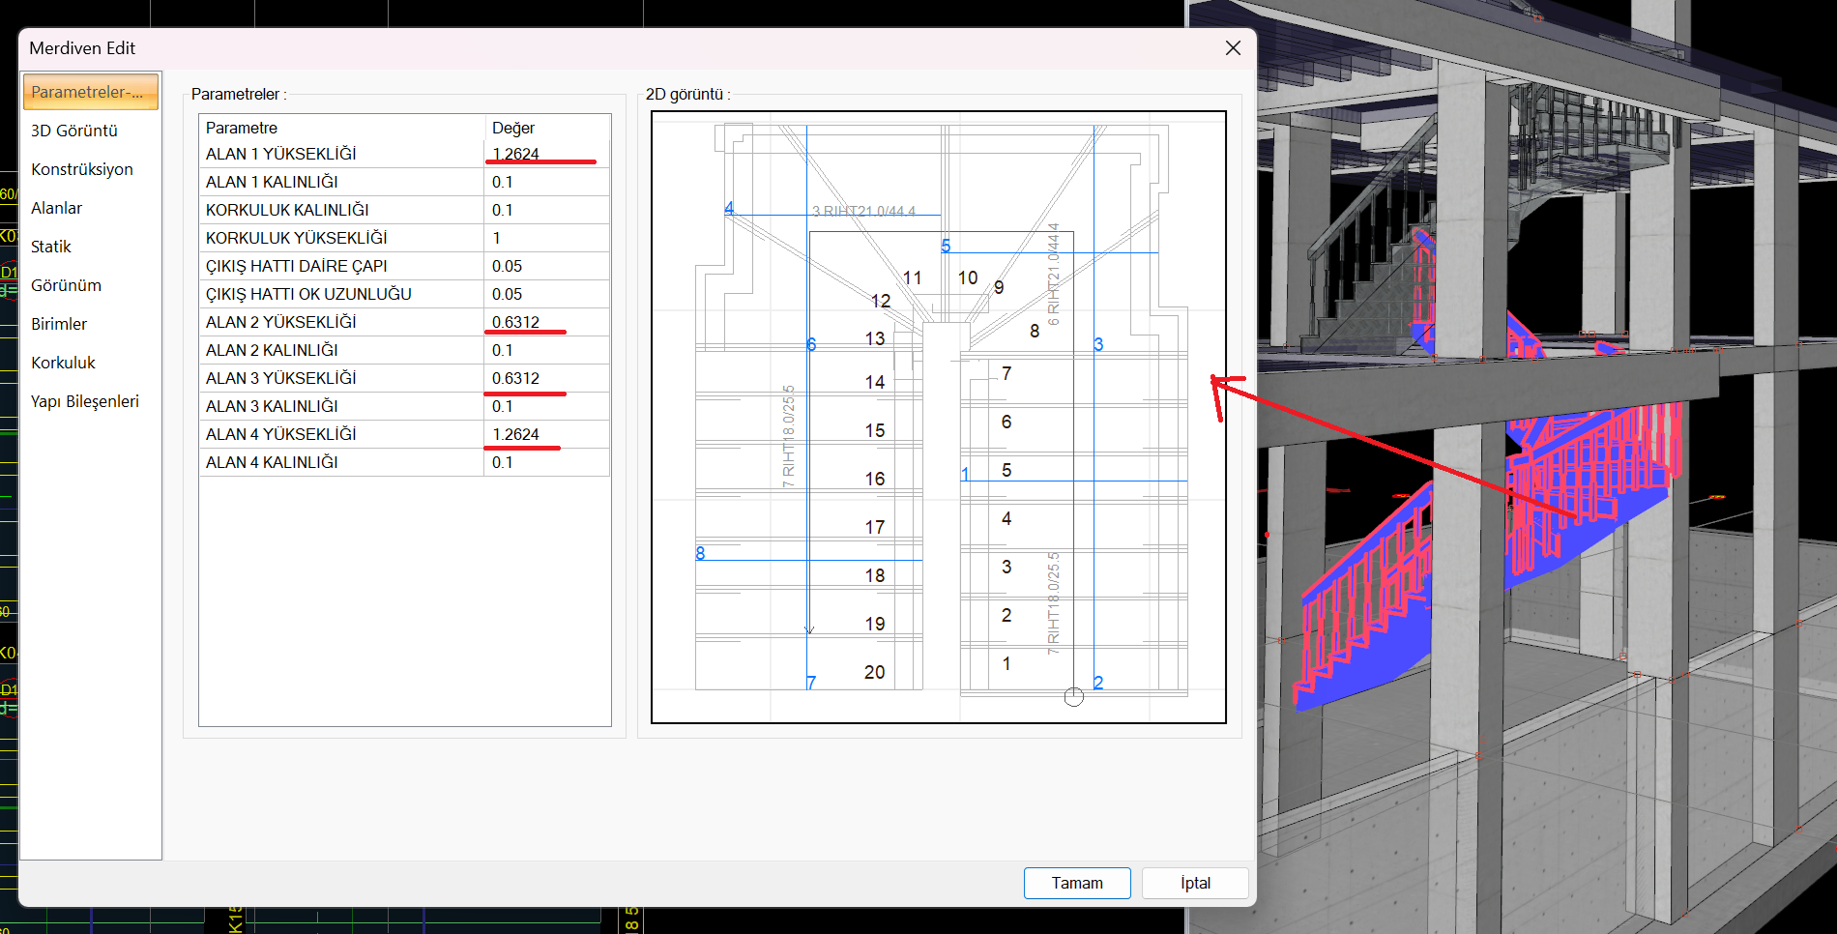Select ÇIKIŞ HATTI DAİRE ÇAPI value
1837x934 pixels.
[545, 266]
